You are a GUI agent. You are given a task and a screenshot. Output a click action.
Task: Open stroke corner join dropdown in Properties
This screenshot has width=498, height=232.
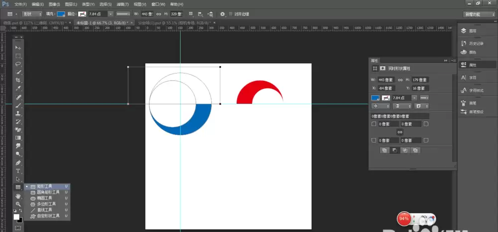coord(422,106)
